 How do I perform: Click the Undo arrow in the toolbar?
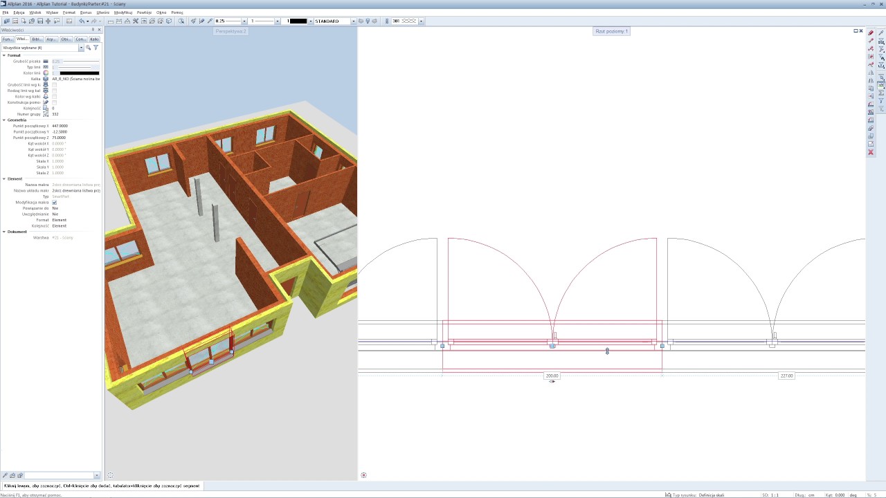point(82,21)
